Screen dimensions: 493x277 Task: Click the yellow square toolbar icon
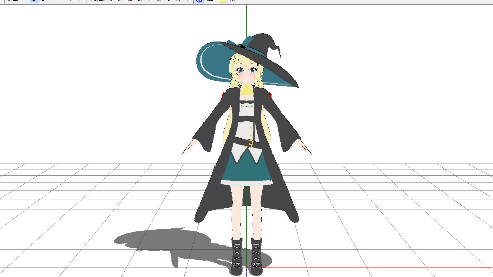tap(223, 1)
